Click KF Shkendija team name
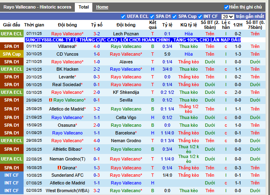Viewport: 270px width, 195px height. 126,93
